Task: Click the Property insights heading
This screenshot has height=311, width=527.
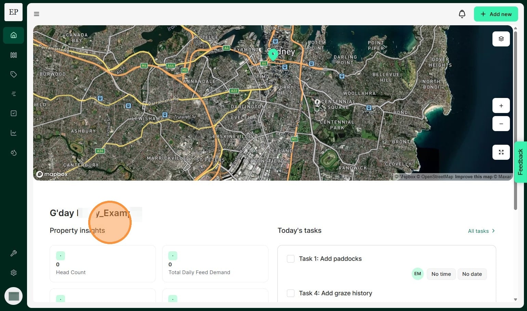Action: (77, 230)
